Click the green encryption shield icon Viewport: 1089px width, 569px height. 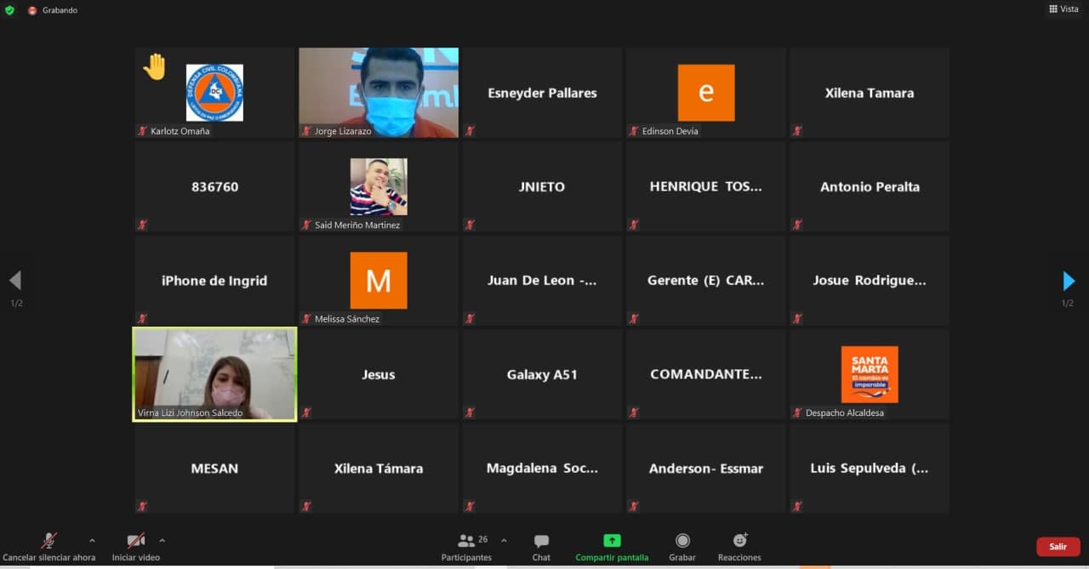[9, 10]
